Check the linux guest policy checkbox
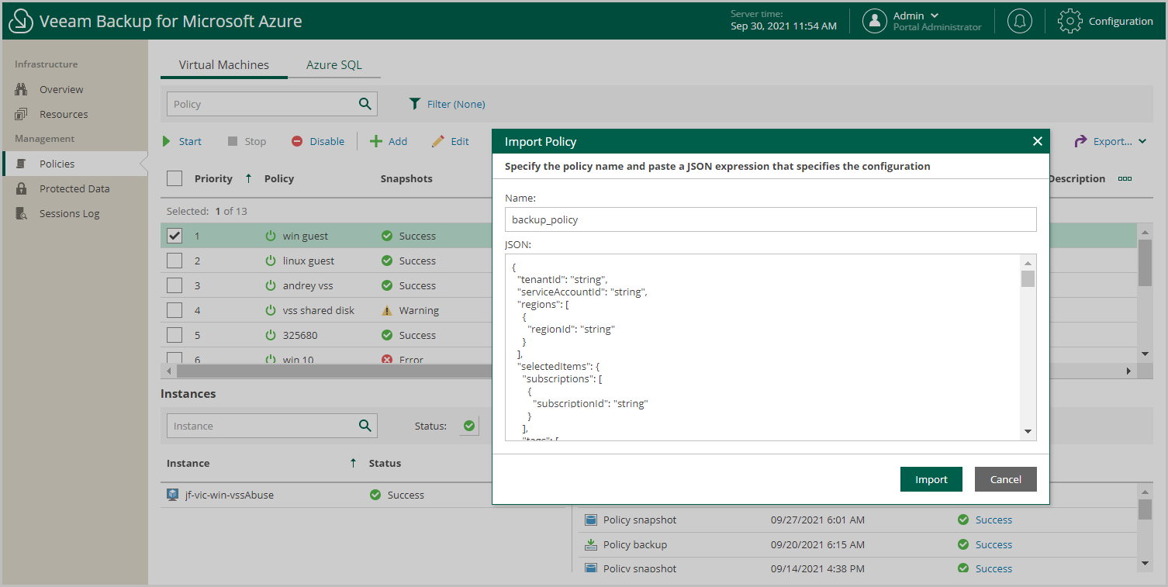This screenshot has width=1168, height=587. 175,261
